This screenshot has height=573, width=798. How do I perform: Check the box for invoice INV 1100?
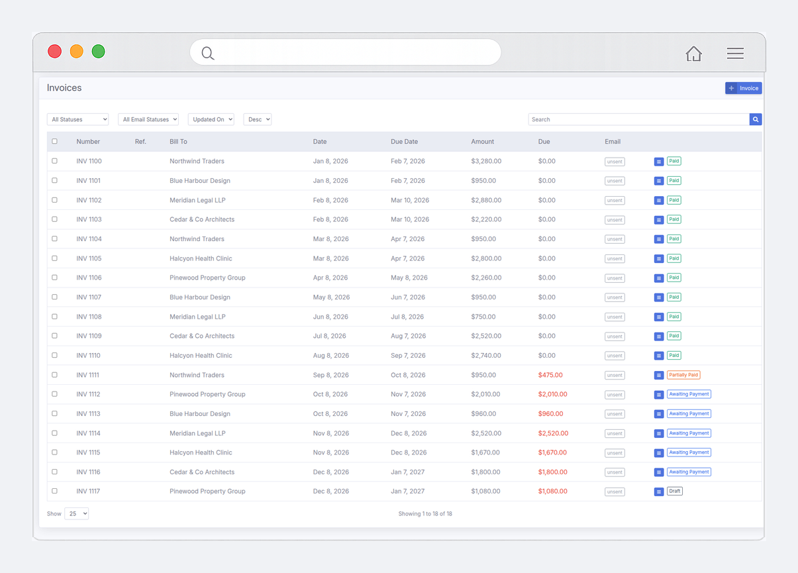click(55, 161)
